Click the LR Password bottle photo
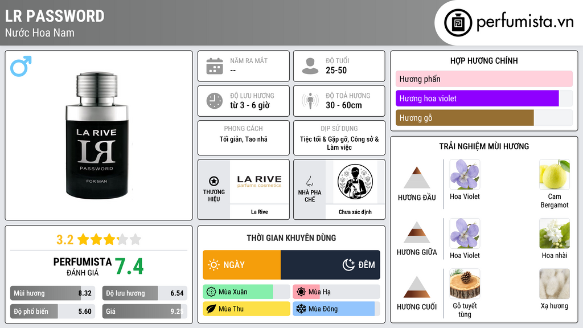The height and width of the screenshot is (328, 583). 97,136
